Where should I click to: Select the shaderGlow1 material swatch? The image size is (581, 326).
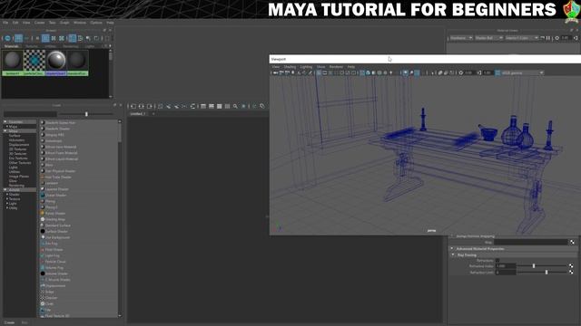56,62
